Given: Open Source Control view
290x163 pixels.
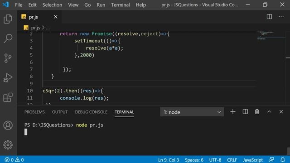Looking at the screenshot, I should coord(8,58).
